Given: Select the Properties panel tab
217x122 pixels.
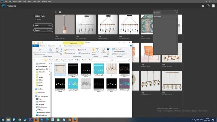Looking at the screenshot, I should point(157,13).
